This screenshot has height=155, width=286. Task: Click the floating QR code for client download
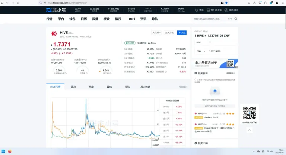(250, 113)
